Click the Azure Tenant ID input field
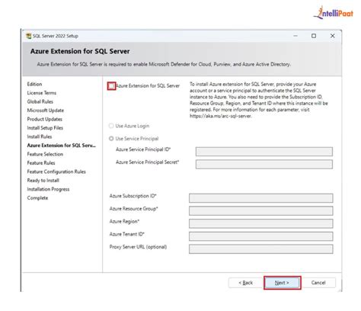Viewport: 361px width, 311px height. click(x=260, y=236)
